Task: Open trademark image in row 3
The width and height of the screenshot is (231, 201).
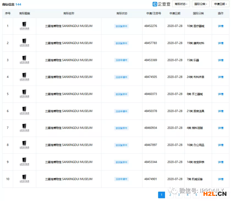Action: [x=24, y=60]
